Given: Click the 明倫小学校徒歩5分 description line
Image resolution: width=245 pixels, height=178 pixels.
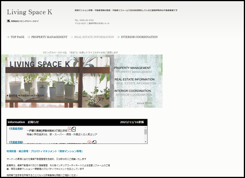Looking at the screenshot, I should click(62, 134).
